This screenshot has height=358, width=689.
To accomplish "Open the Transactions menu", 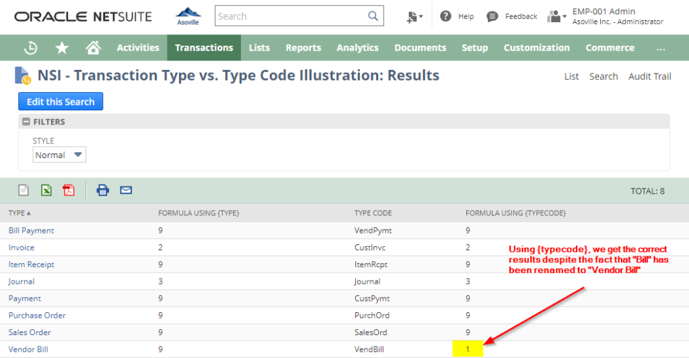I will 204,47.
